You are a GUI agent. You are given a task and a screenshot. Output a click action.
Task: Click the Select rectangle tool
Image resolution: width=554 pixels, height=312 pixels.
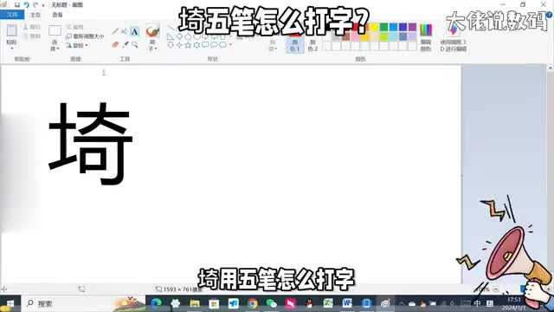(x=55, y=31)
